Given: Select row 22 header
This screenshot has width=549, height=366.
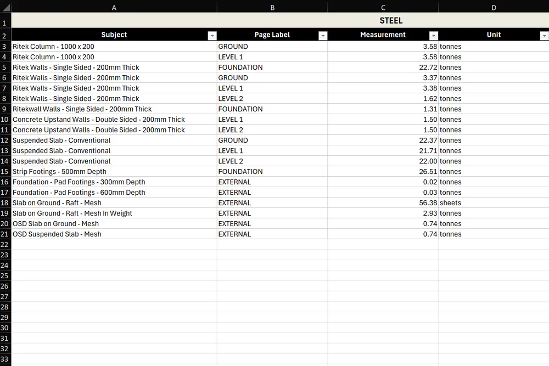Looking at the screenshot, I should coord(5,244).
